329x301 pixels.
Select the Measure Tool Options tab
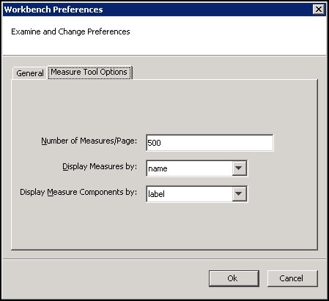tap(89, 73)
